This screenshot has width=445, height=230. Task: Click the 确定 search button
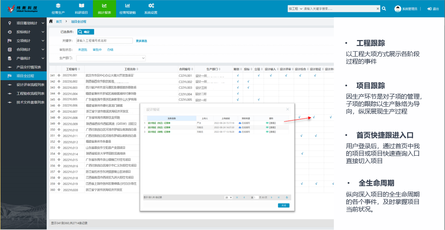[x=86, y=32]
